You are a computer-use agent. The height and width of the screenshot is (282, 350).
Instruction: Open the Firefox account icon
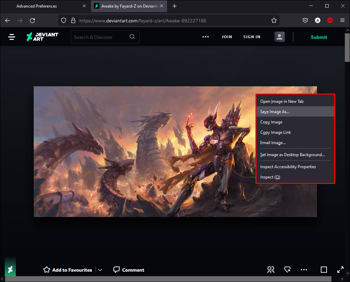click(318, 21)
